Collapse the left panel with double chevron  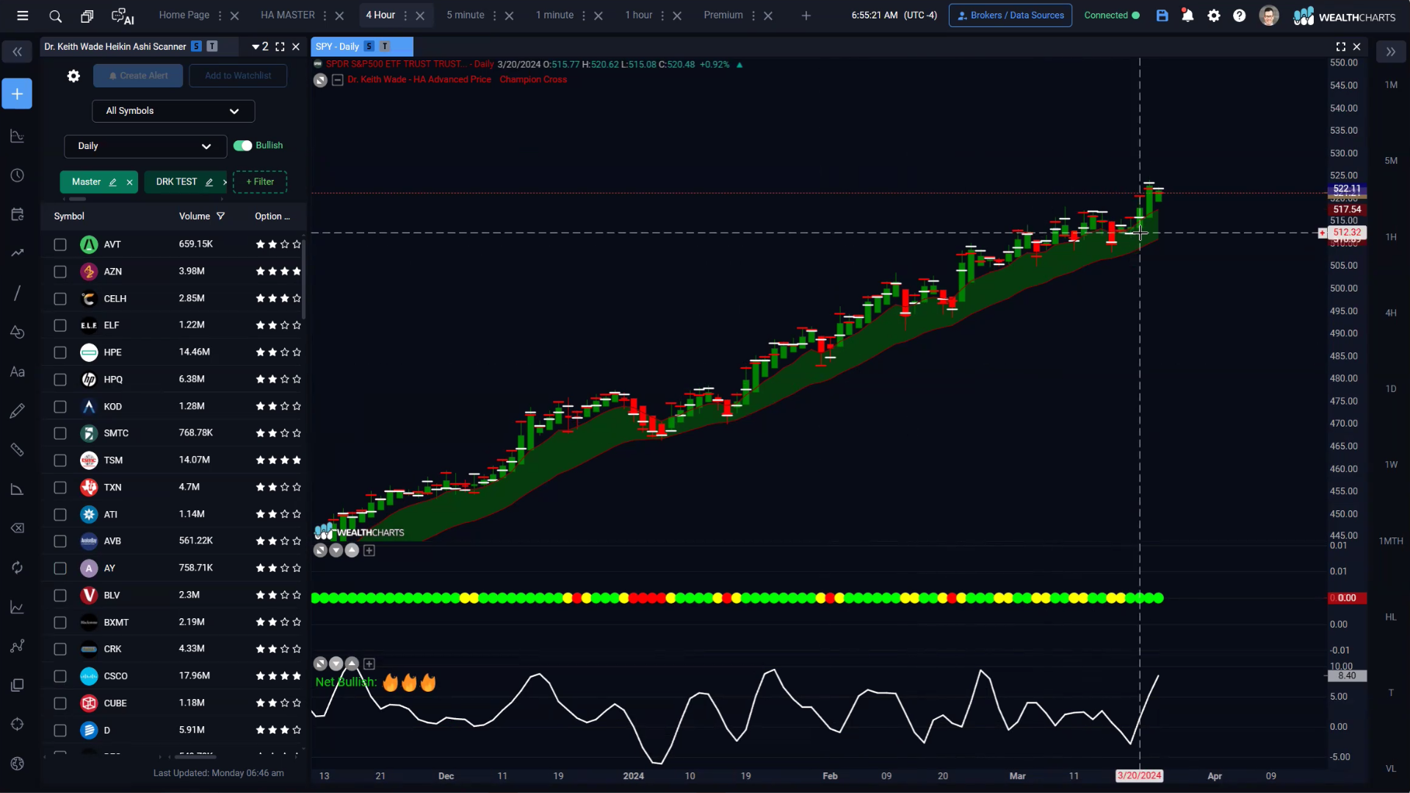(x=17, y=51)
